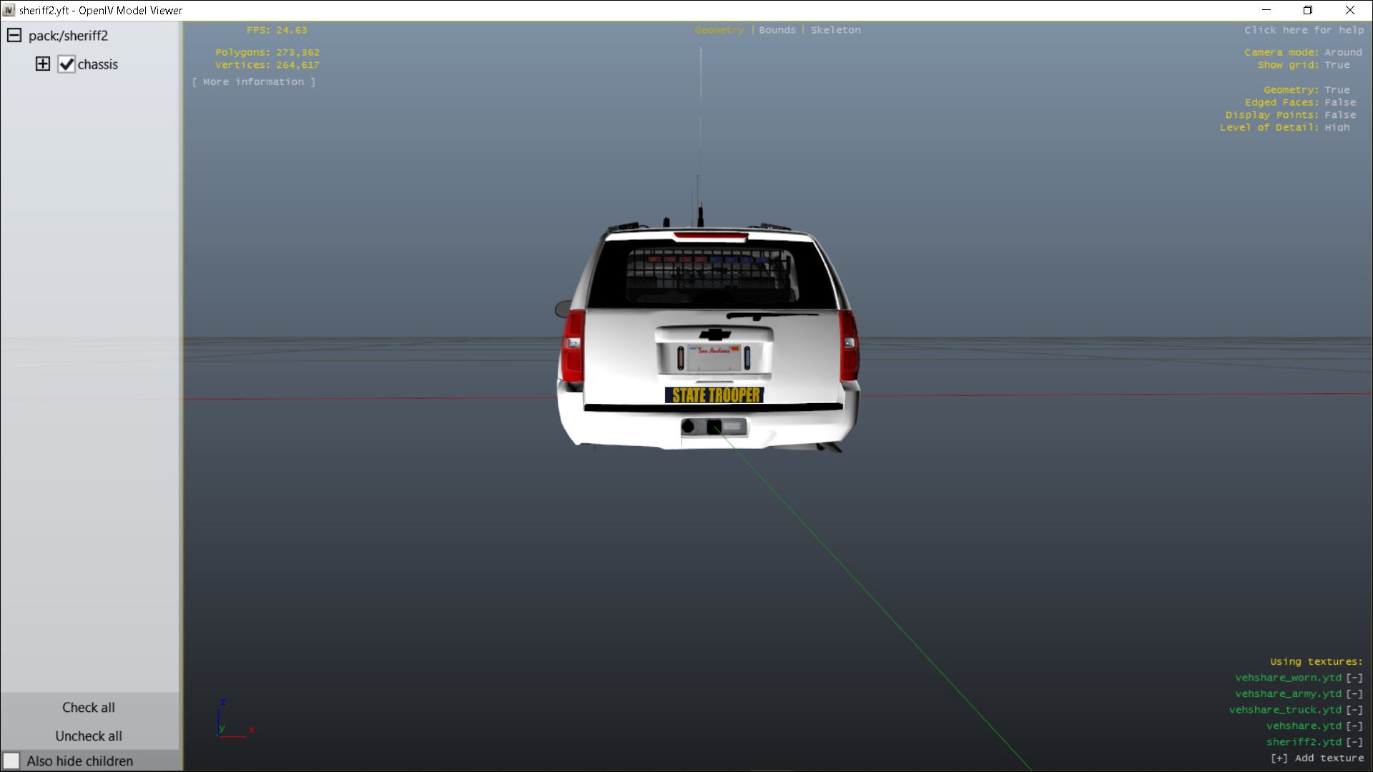
Task: Remove vehshare_worn.ytd texture with minus icon
Action: [1354, 678]
